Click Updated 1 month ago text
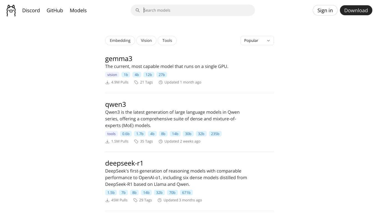The width and height of the screenshot is (379, 213). [x=183, y=82]
